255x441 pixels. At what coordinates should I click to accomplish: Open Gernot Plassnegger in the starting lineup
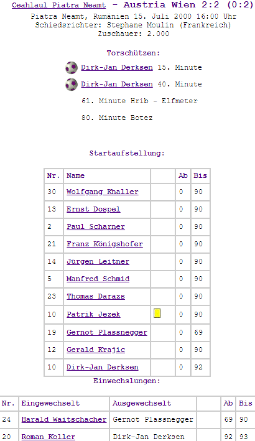point(107,332)
